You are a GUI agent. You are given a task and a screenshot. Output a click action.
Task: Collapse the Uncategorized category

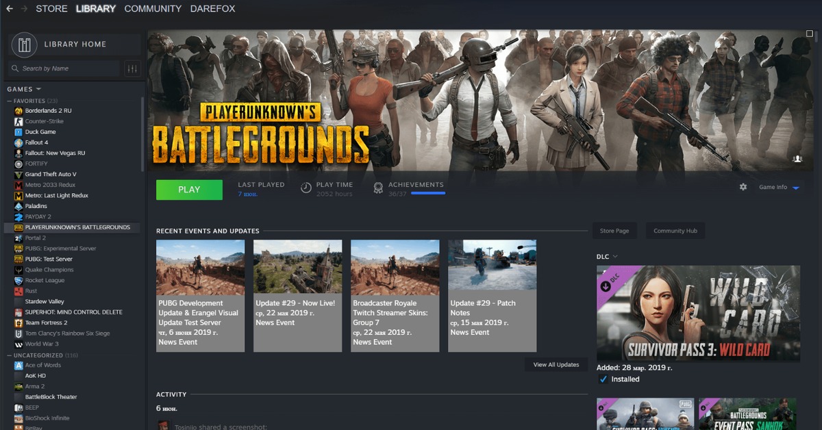click(x=9, y=355)
